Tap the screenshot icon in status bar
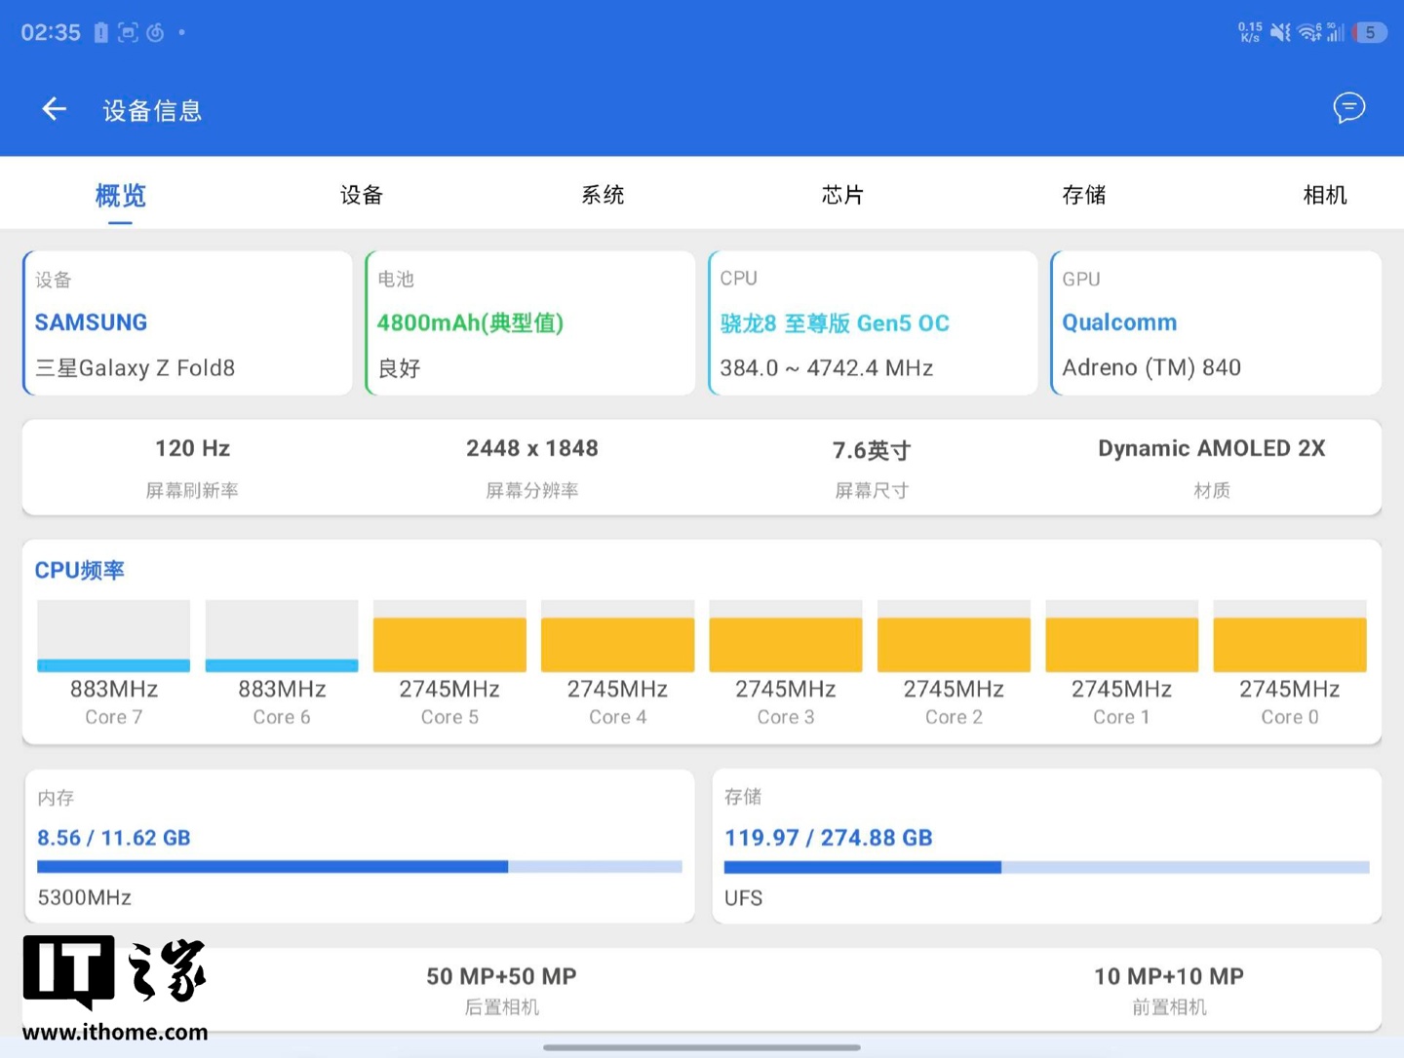Image resolution: width=1404 pixels, height=1058 pixels. click(128, 32)
